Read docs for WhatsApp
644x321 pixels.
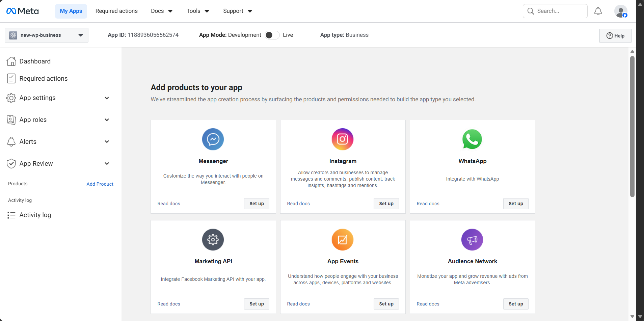pyautogui.click(x=428, y=204)
